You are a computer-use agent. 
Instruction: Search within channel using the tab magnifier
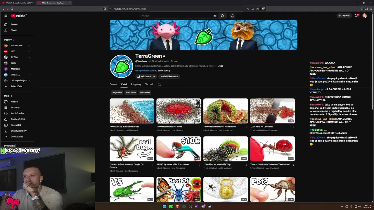click(x=159, y=84)
